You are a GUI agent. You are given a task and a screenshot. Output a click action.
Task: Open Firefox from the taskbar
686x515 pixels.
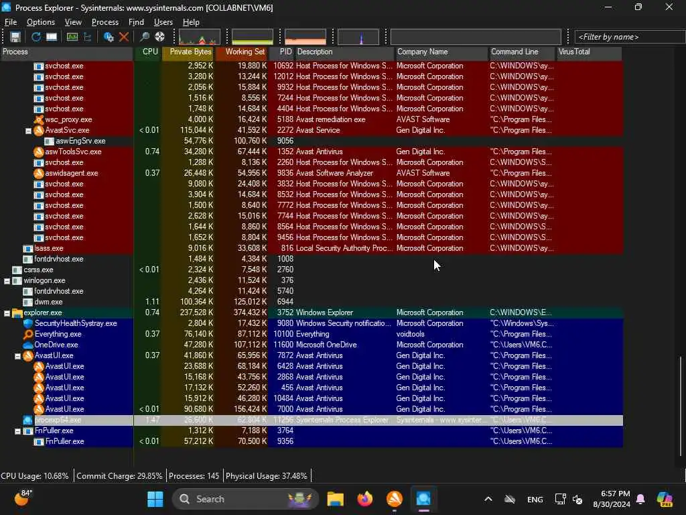tap(365, 499)
